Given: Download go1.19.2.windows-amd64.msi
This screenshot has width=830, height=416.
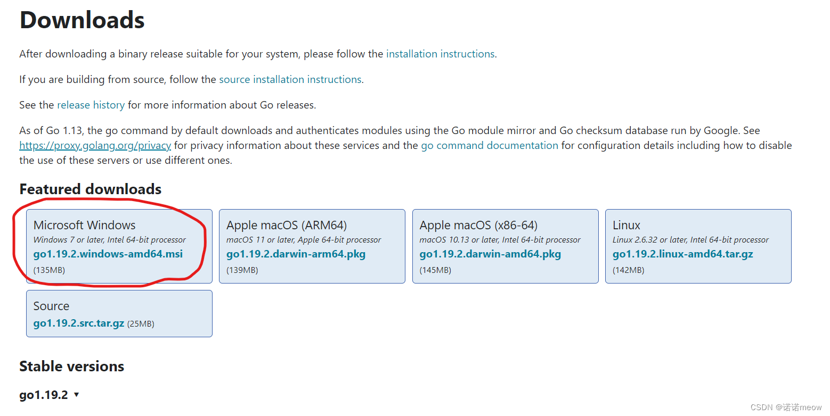Looking at the screenshot, I should (x=108, y=254).
